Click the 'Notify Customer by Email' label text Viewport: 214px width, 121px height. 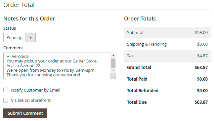click(35, 90)
